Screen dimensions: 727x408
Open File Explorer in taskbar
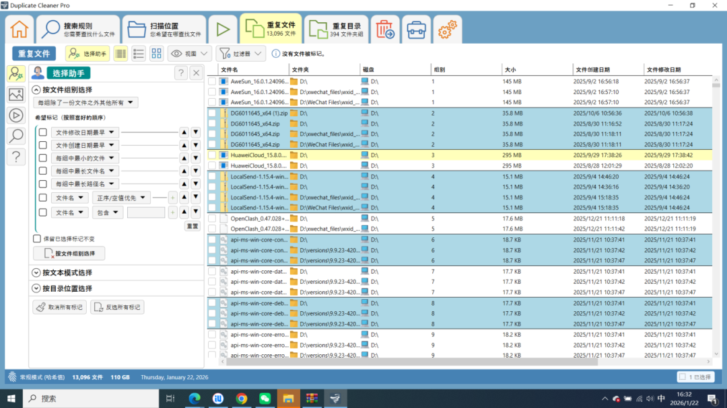click(x=288, y=399)
